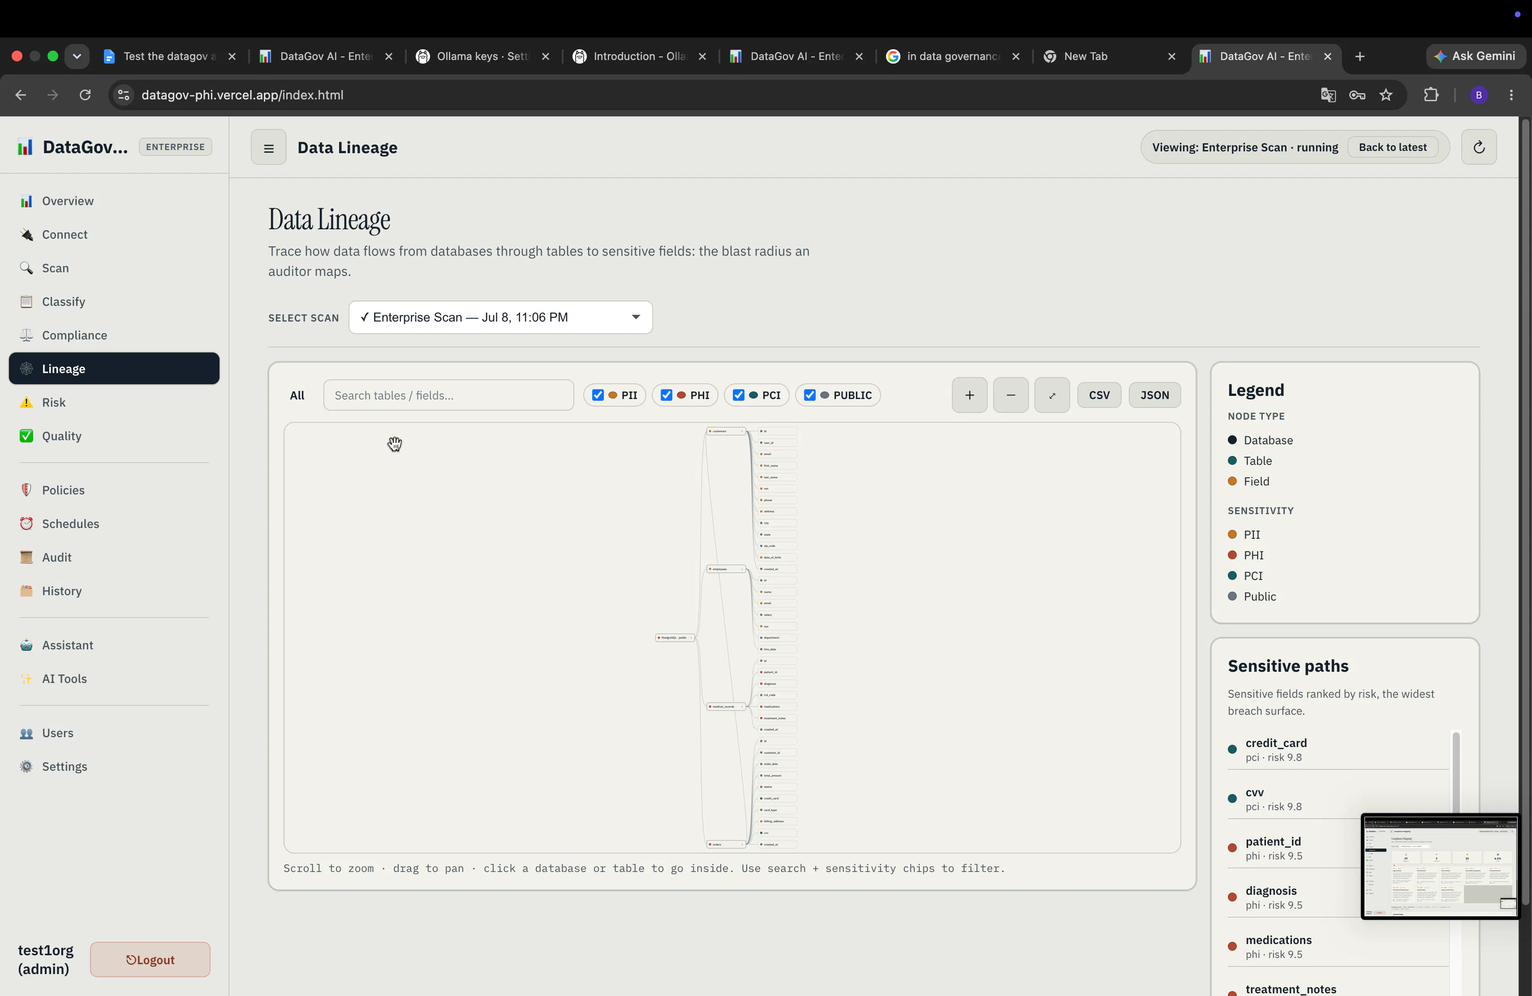Expand the customers table node

click(x=725, y=431)
